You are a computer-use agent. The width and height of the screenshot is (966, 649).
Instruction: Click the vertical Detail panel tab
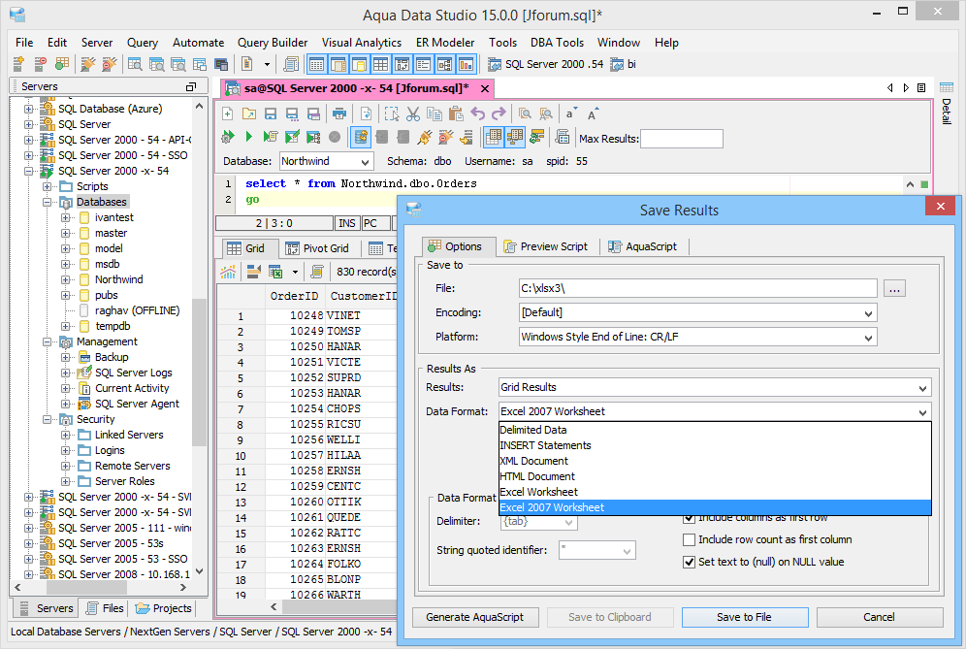click(x=947, y=104)
